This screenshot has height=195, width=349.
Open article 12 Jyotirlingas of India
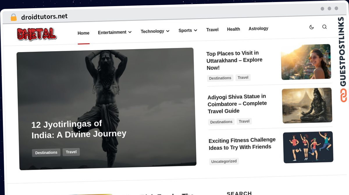tap(79, 129)
